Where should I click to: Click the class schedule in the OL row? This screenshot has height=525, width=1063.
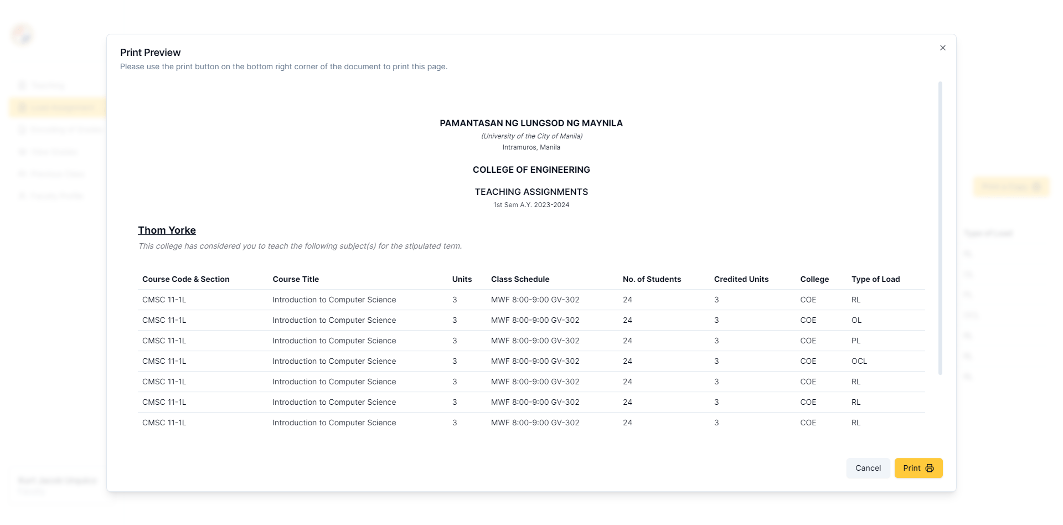coord(535,320)
